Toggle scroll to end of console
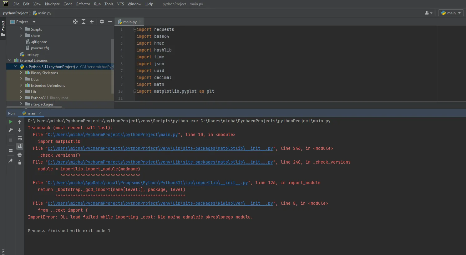466x255 pixels. point(20,146)
